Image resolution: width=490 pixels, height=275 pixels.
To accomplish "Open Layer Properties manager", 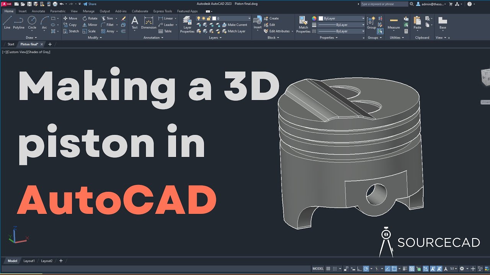I will coord(187,24).
